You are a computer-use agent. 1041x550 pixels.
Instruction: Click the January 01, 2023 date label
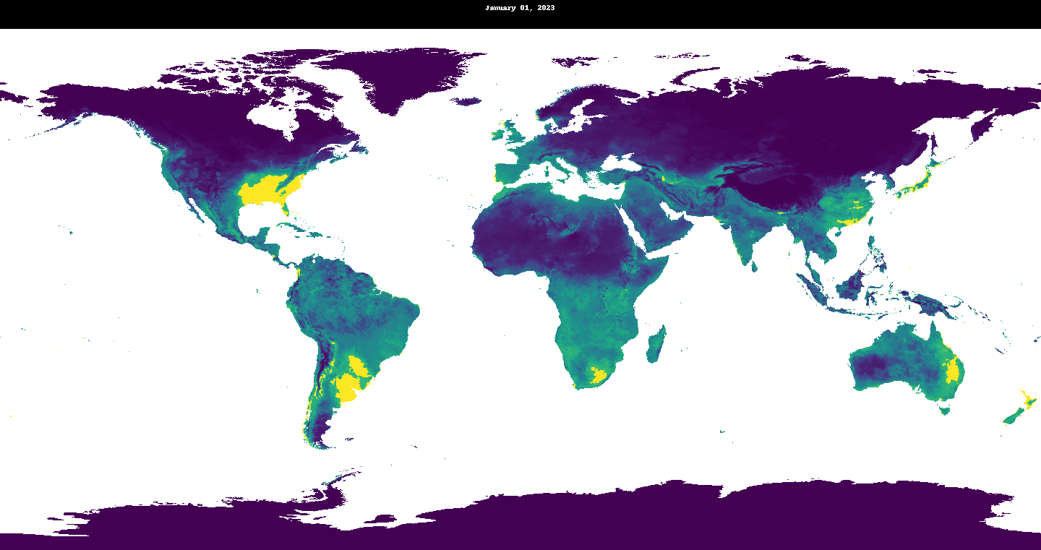click(520, 8)
